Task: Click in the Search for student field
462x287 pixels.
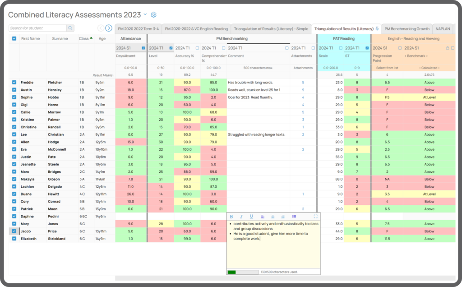Action: click(38, 28)
